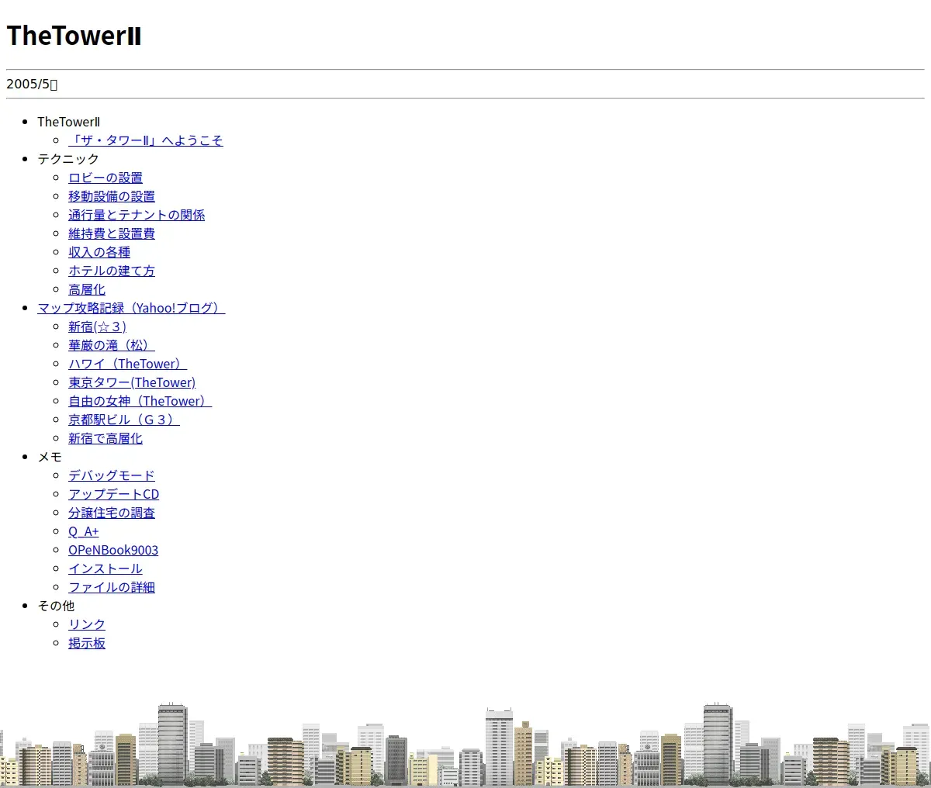Click the リンク link under その他
The image size is (931, 788).
[x=87, y=624]
